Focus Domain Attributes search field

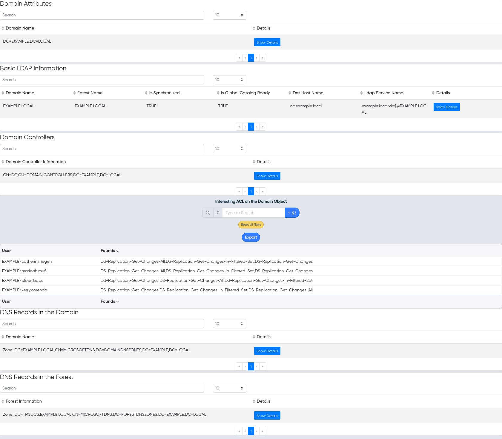[x=102, y=15]
